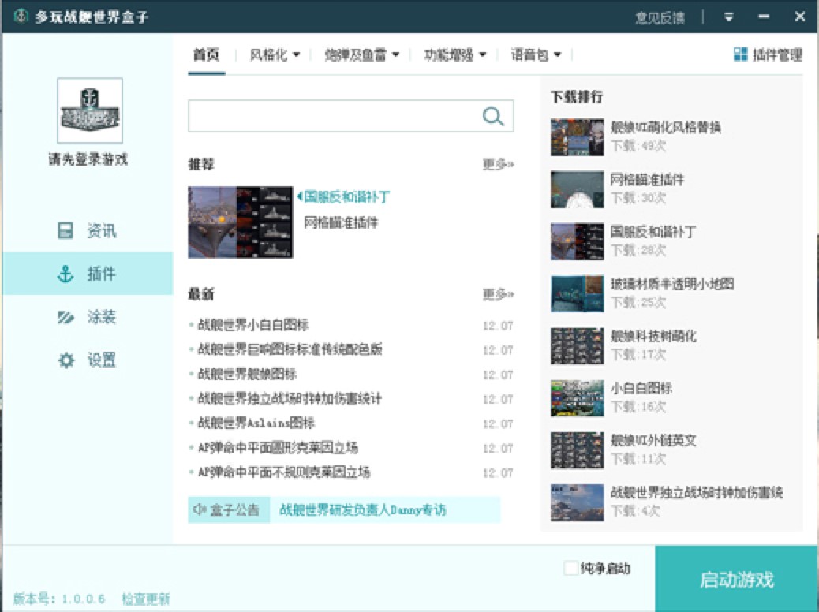Click the 盒子公告 speaker icon
Viewport: 819px width, 612px height.
coord(200,510)
